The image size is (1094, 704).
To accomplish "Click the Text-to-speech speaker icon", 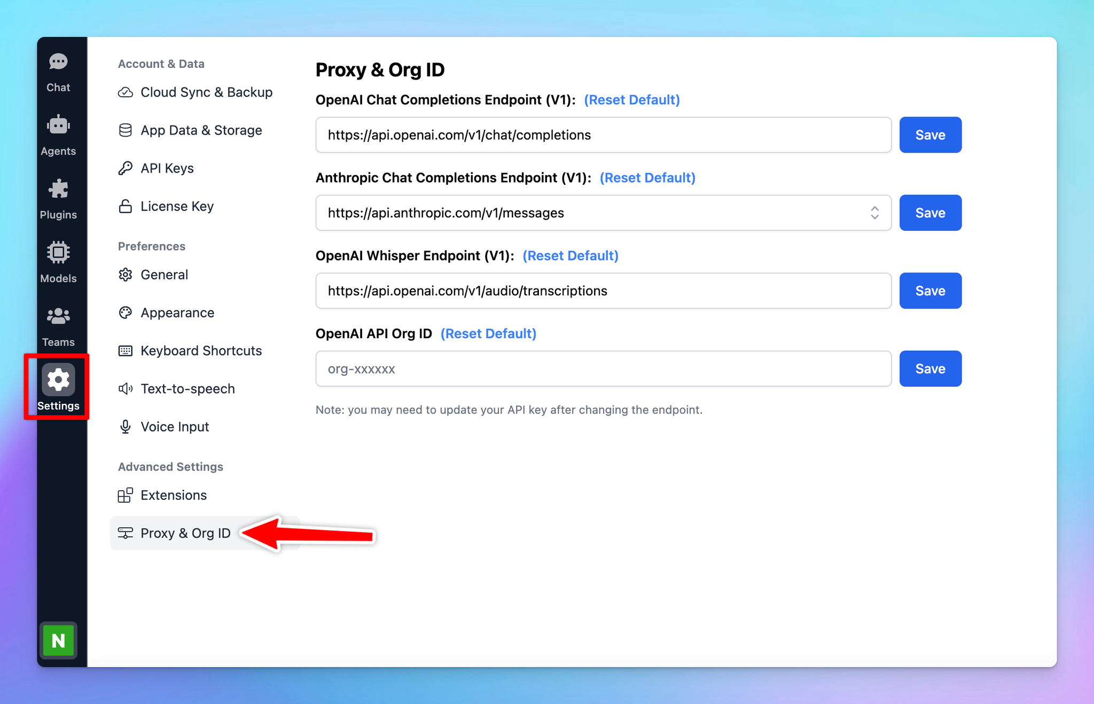I will coord(125,389).
